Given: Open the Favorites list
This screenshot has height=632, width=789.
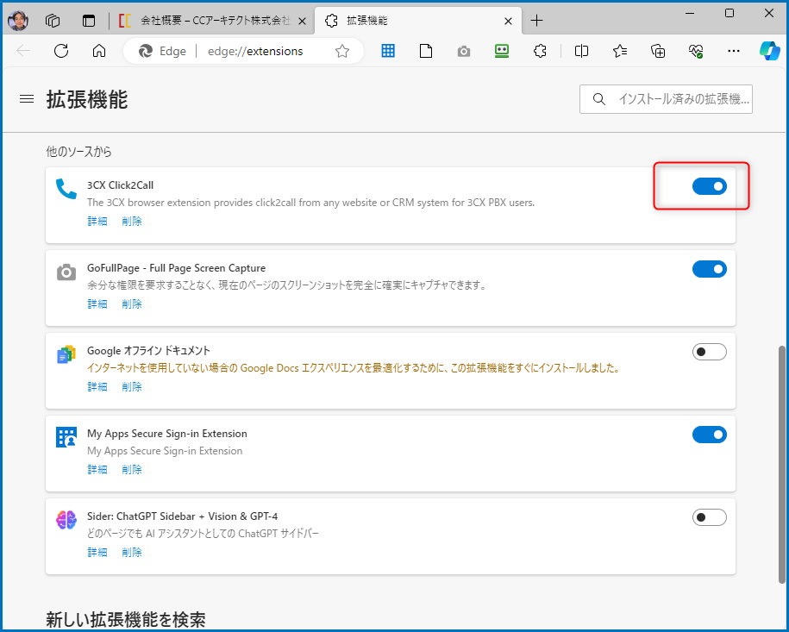Looking at the screenshot, I should point(620,51).
